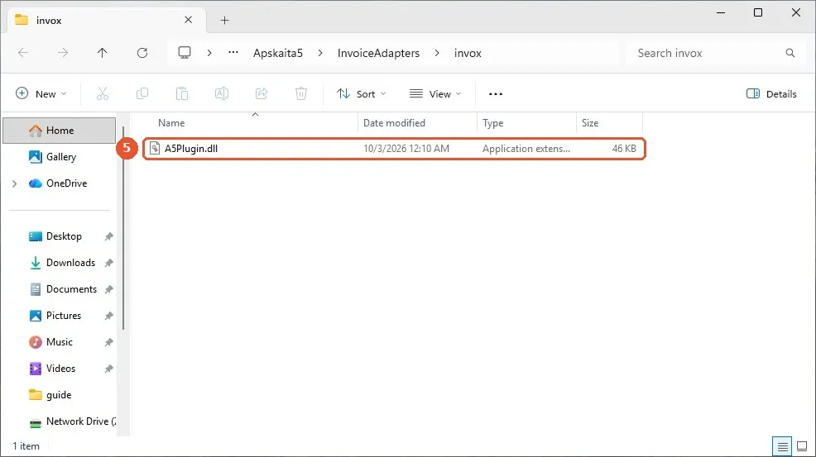Navigate to Apskaita5 breadcrumb

pyautogui.click(x=278, y=53)
